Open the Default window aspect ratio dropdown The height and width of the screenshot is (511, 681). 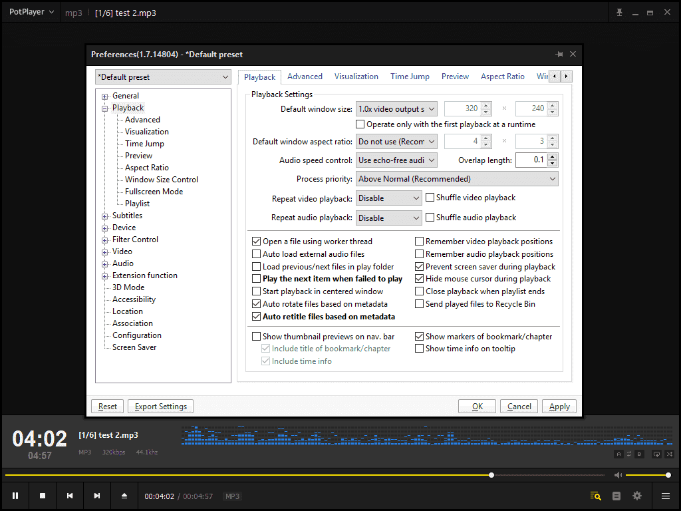(x=396, y=141)
